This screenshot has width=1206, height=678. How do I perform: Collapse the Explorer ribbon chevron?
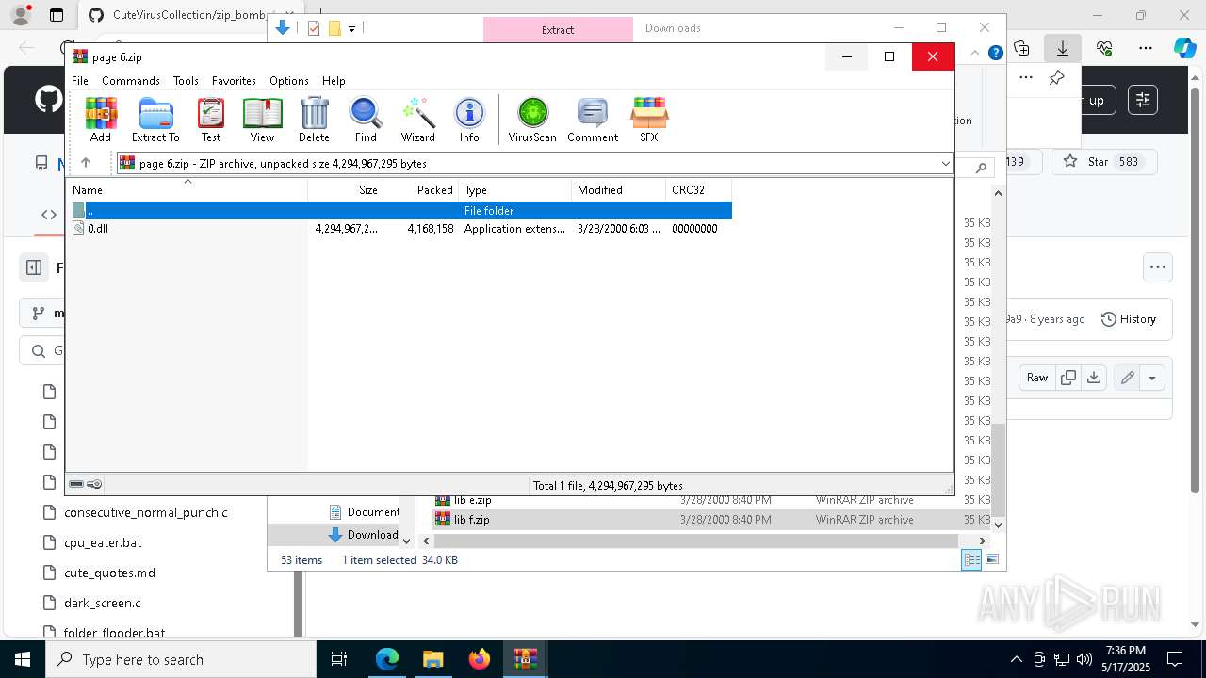click(975, 54)
